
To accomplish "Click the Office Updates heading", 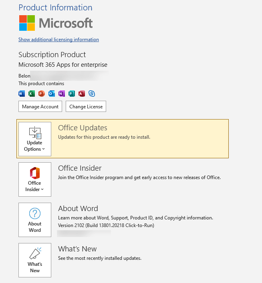I will [83, 128].
